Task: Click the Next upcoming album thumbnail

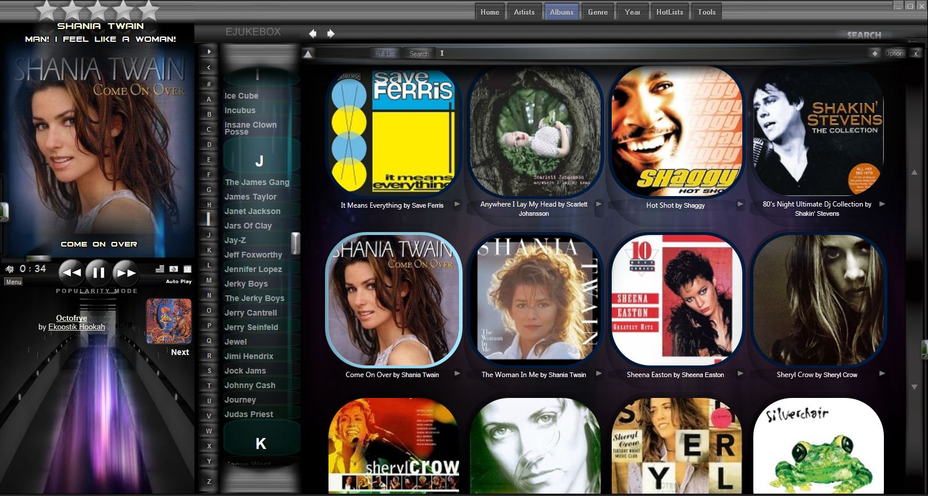Action: 169,321
